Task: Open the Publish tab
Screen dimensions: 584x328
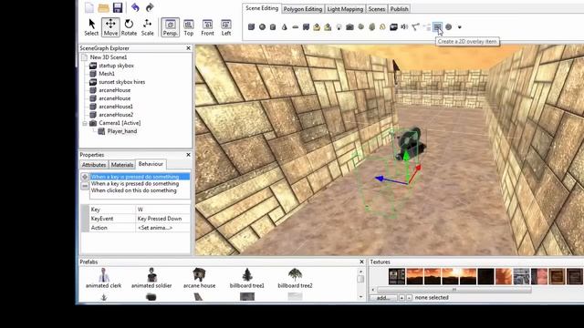Action: pyautogui.click(x=400, y=9)
